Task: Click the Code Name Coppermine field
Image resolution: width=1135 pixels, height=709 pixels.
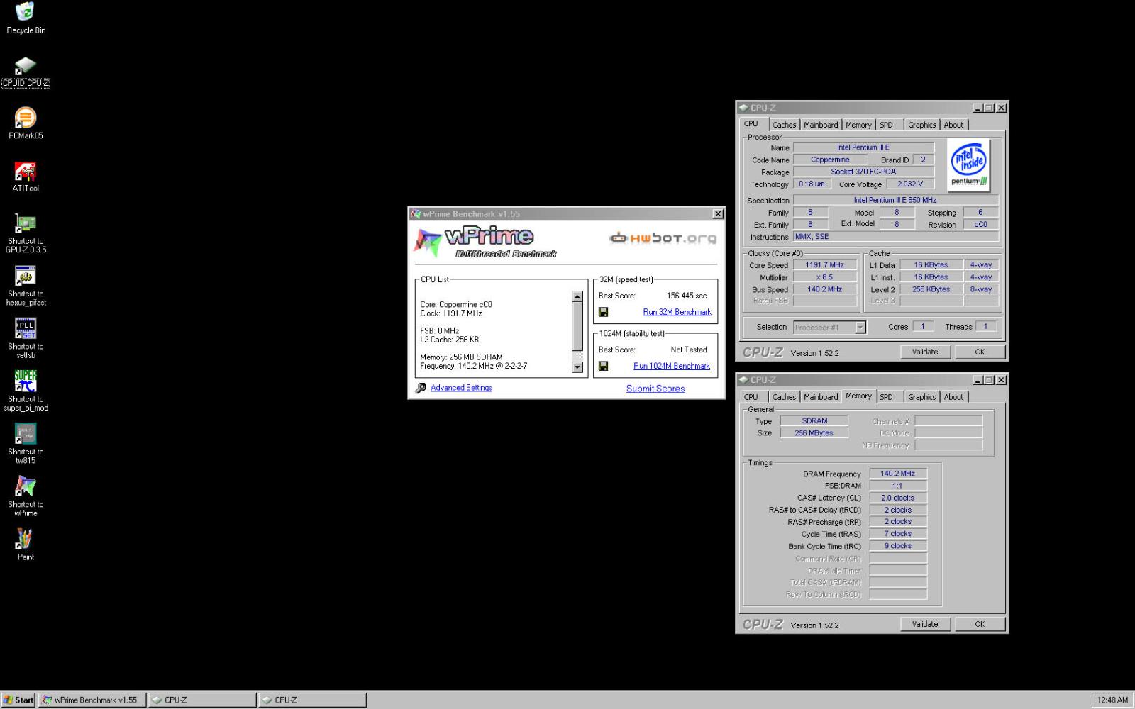Action: click(x=830, y=160)
